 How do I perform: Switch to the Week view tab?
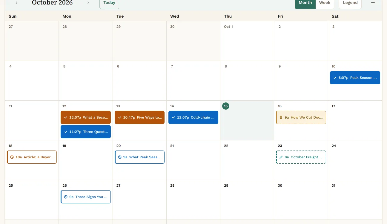325,3
